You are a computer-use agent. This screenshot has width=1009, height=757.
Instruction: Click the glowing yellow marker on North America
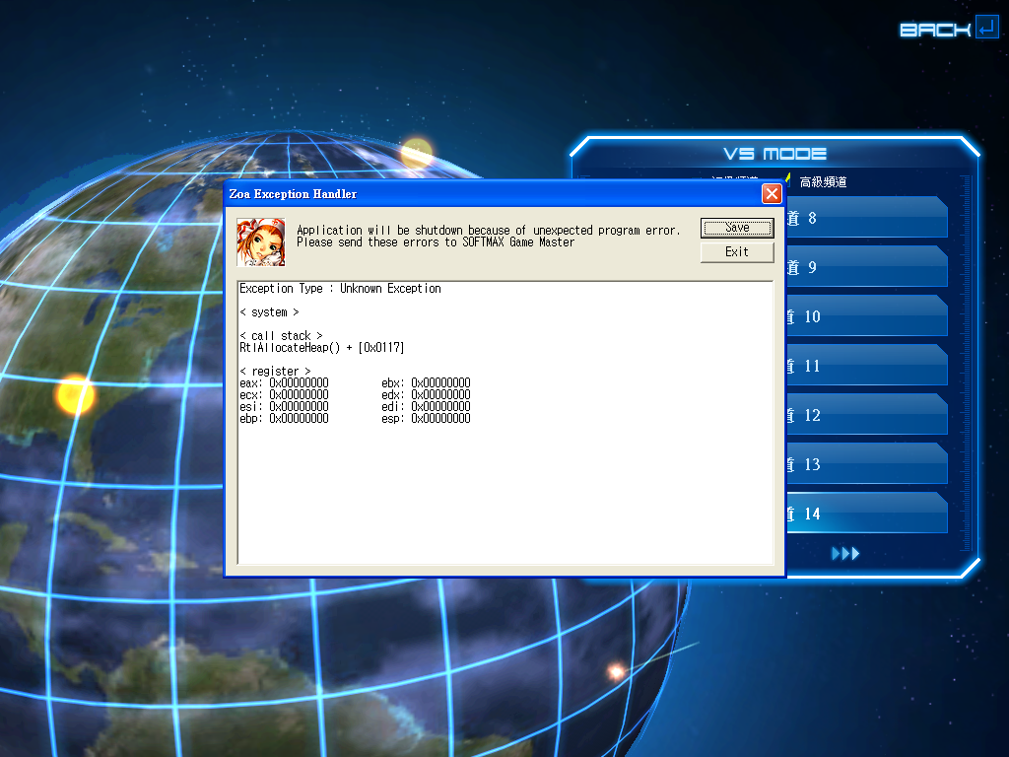[x=75, y=394]
